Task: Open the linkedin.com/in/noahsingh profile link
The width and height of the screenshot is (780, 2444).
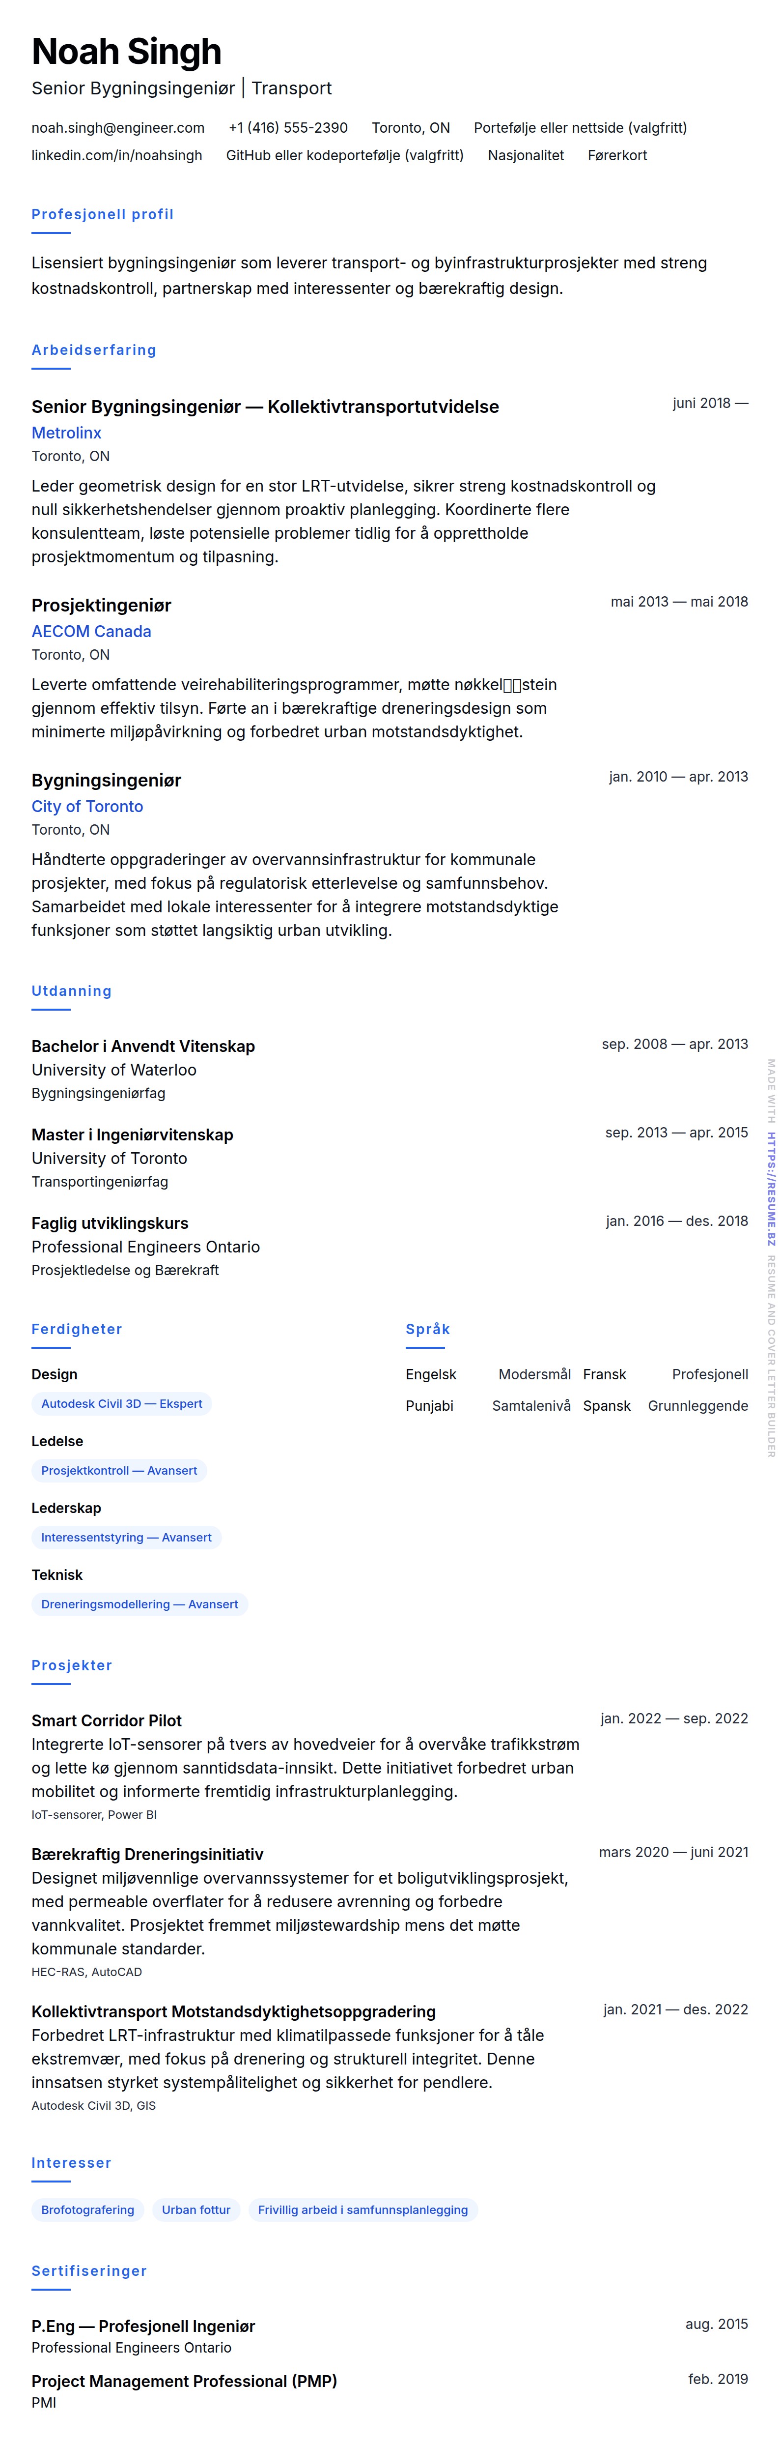Action: pos(116,156)
